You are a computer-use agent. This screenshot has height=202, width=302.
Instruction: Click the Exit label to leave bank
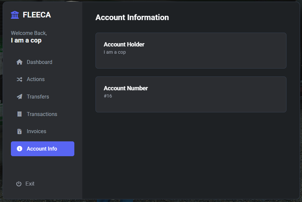(x=30, y=184)
